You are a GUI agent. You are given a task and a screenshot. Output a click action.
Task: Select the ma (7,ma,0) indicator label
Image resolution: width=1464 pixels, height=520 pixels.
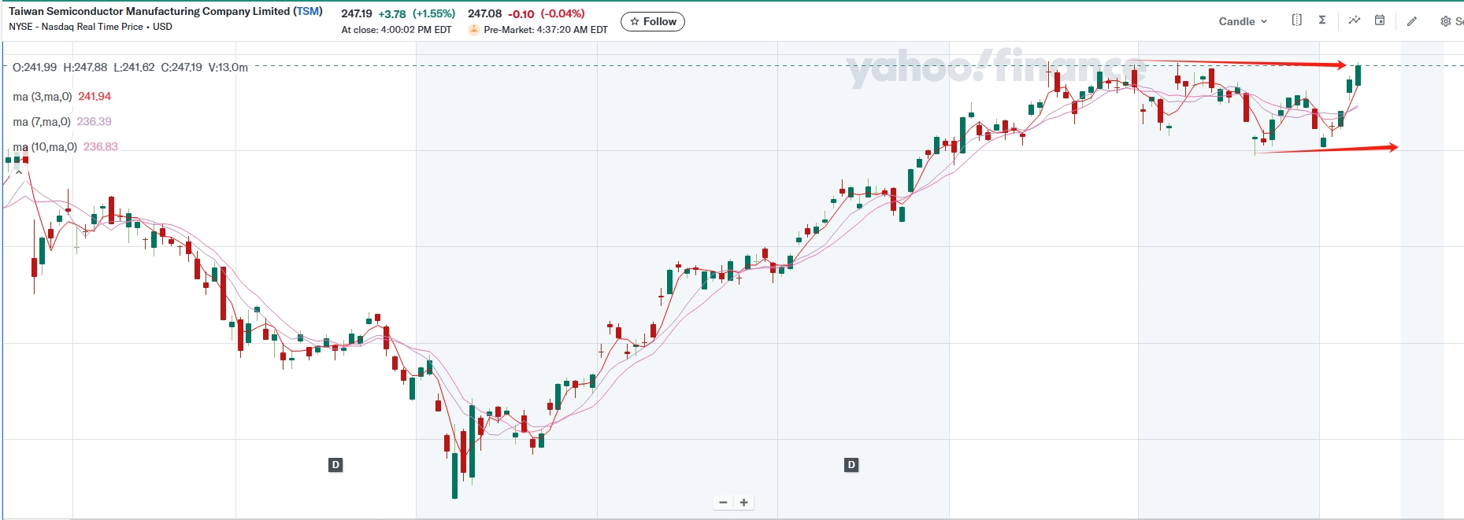(42, 122)
